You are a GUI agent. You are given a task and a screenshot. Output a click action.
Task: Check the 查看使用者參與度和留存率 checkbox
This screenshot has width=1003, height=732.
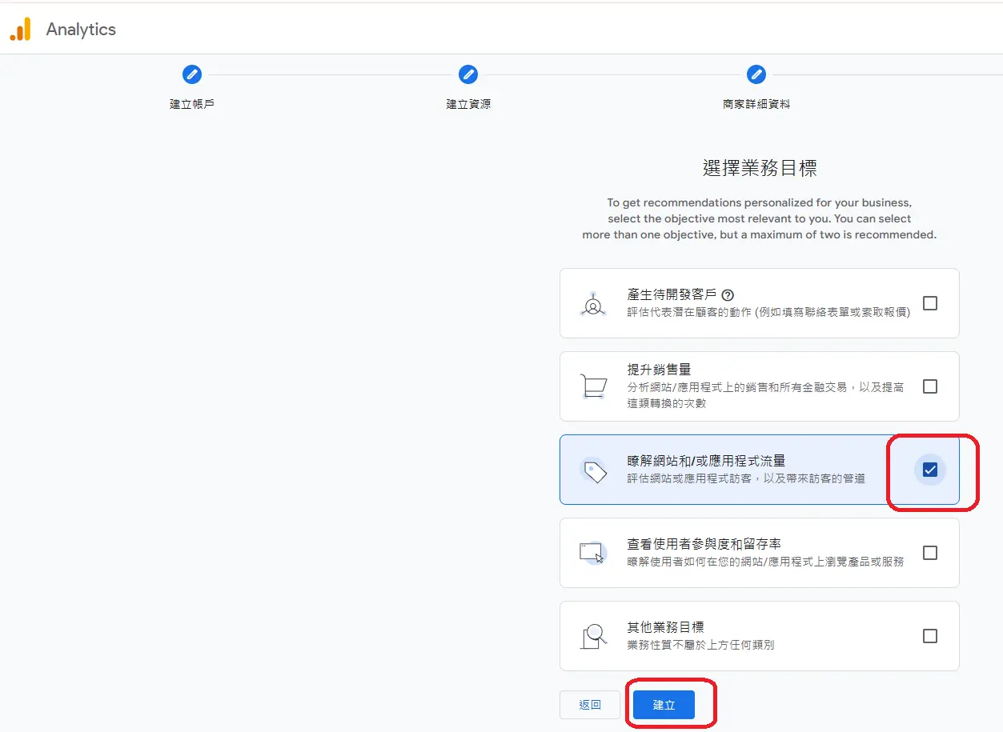coord(929,553)
